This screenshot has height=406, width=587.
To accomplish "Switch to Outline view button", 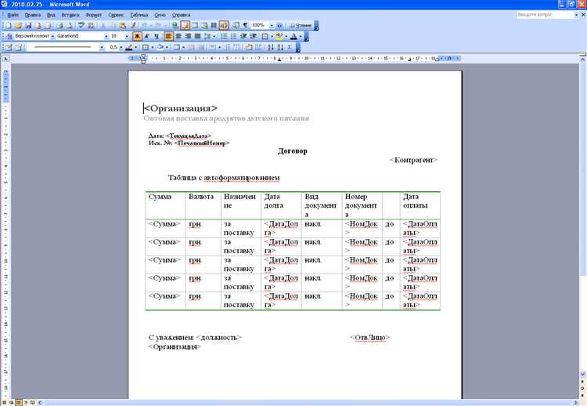I will coord(26,403).
